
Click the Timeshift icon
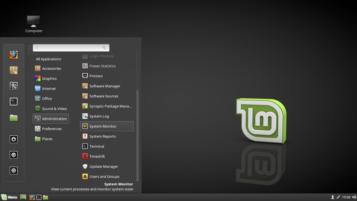[85, 156]
